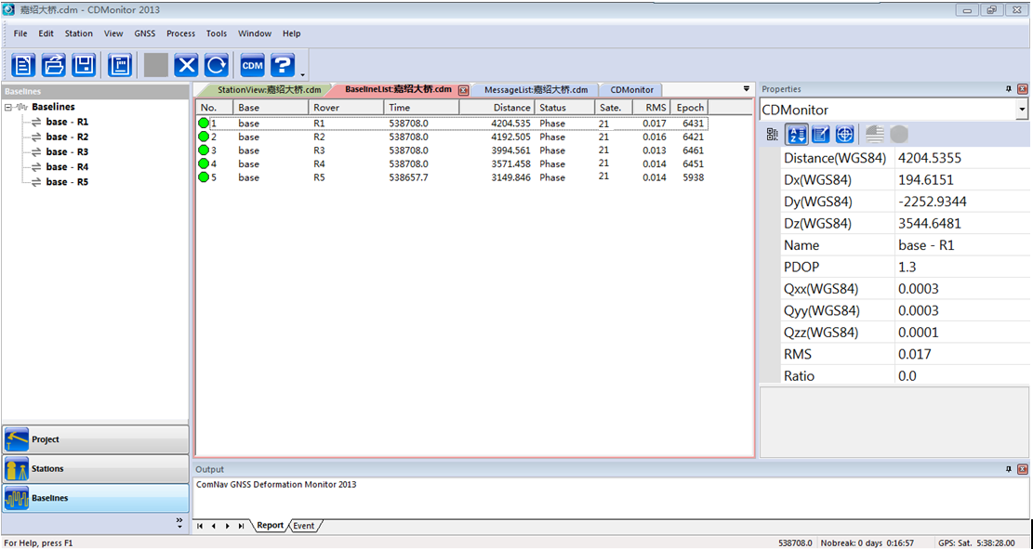1033x549 pixels.
Task: Click the New project toolbar icon
Action: [x=24, y=65]
